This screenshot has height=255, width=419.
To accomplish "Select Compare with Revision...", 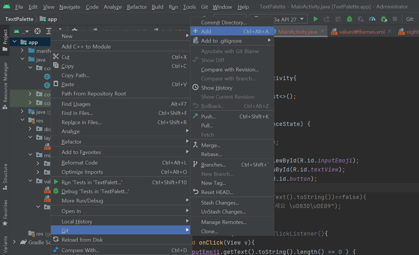I will pyautogui.click(x=232, y=69).
